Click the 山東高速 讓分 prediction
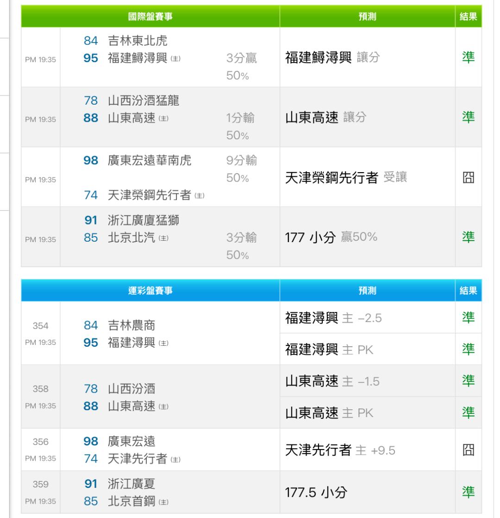The width and height of the screenshot is (500, 518). click(x=325, y=118)
